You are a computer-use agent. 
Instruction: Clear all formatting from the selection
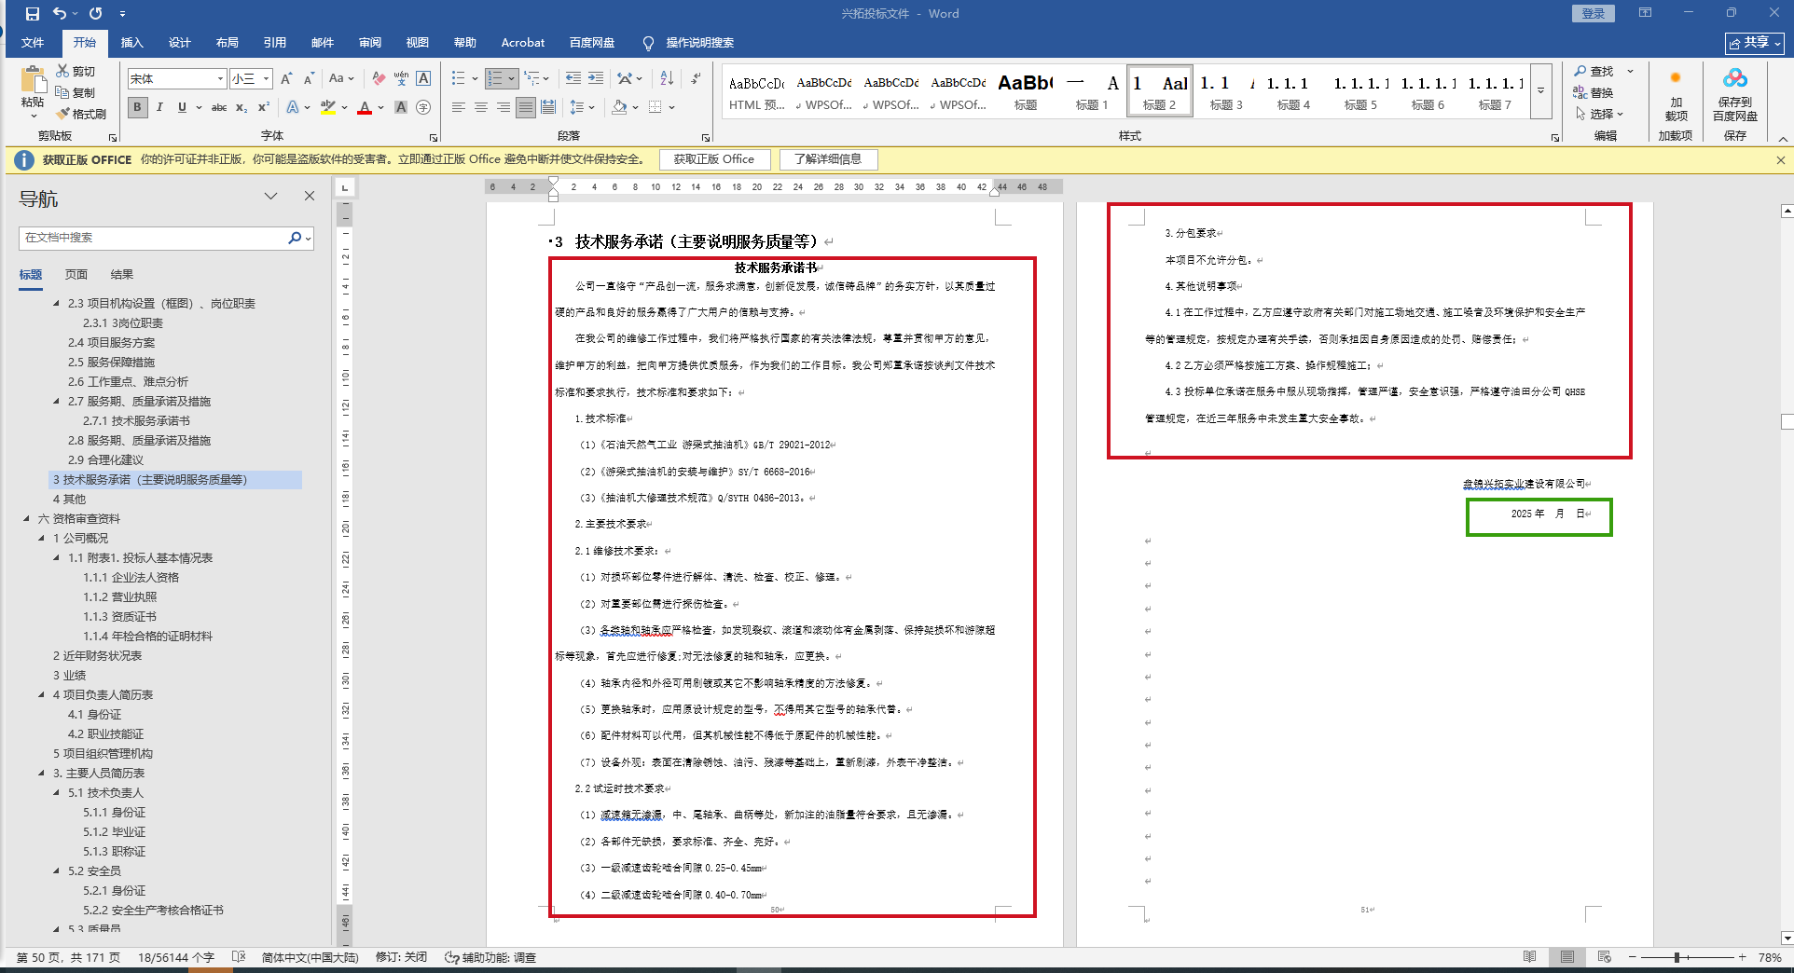(379, 79)
